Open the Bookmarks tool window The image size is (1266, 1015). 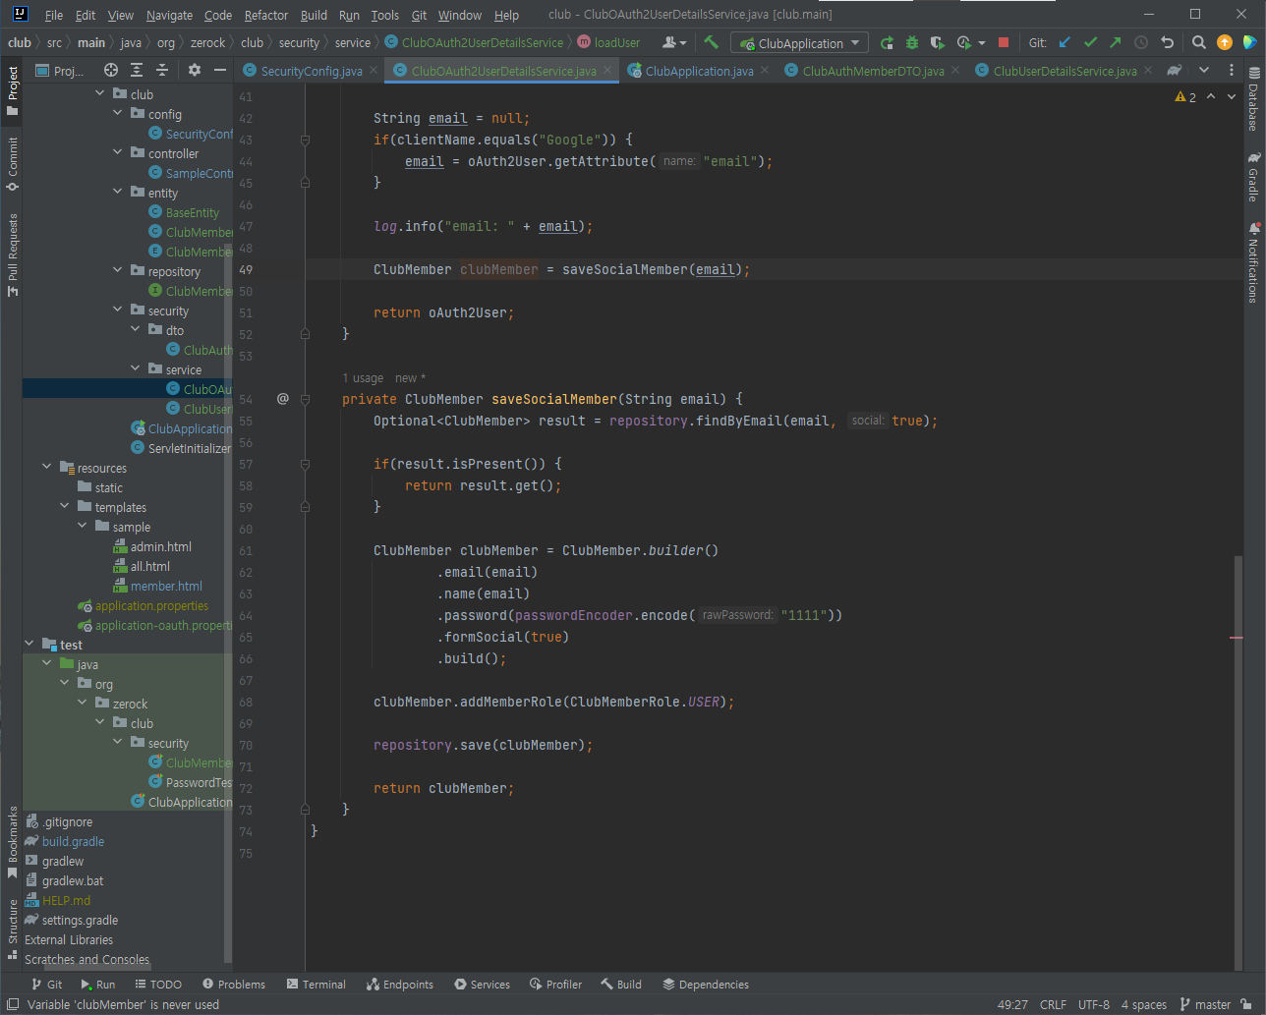12,842
